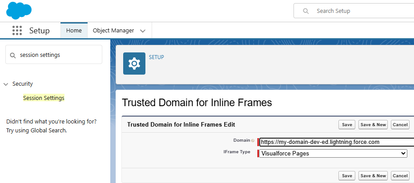Image resolution: width=414 pixels, height=183 pixels.
Task: Click inside the Domain URL field
Action: 336,142
